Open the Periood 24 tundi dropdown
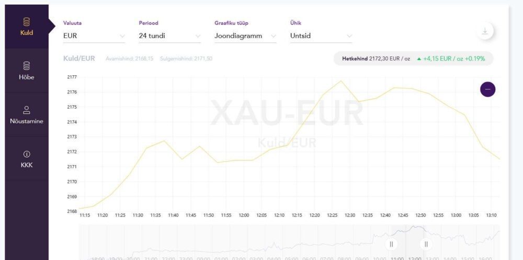The height and width of the screenshot is (260, 523). (x=169, y=36)
